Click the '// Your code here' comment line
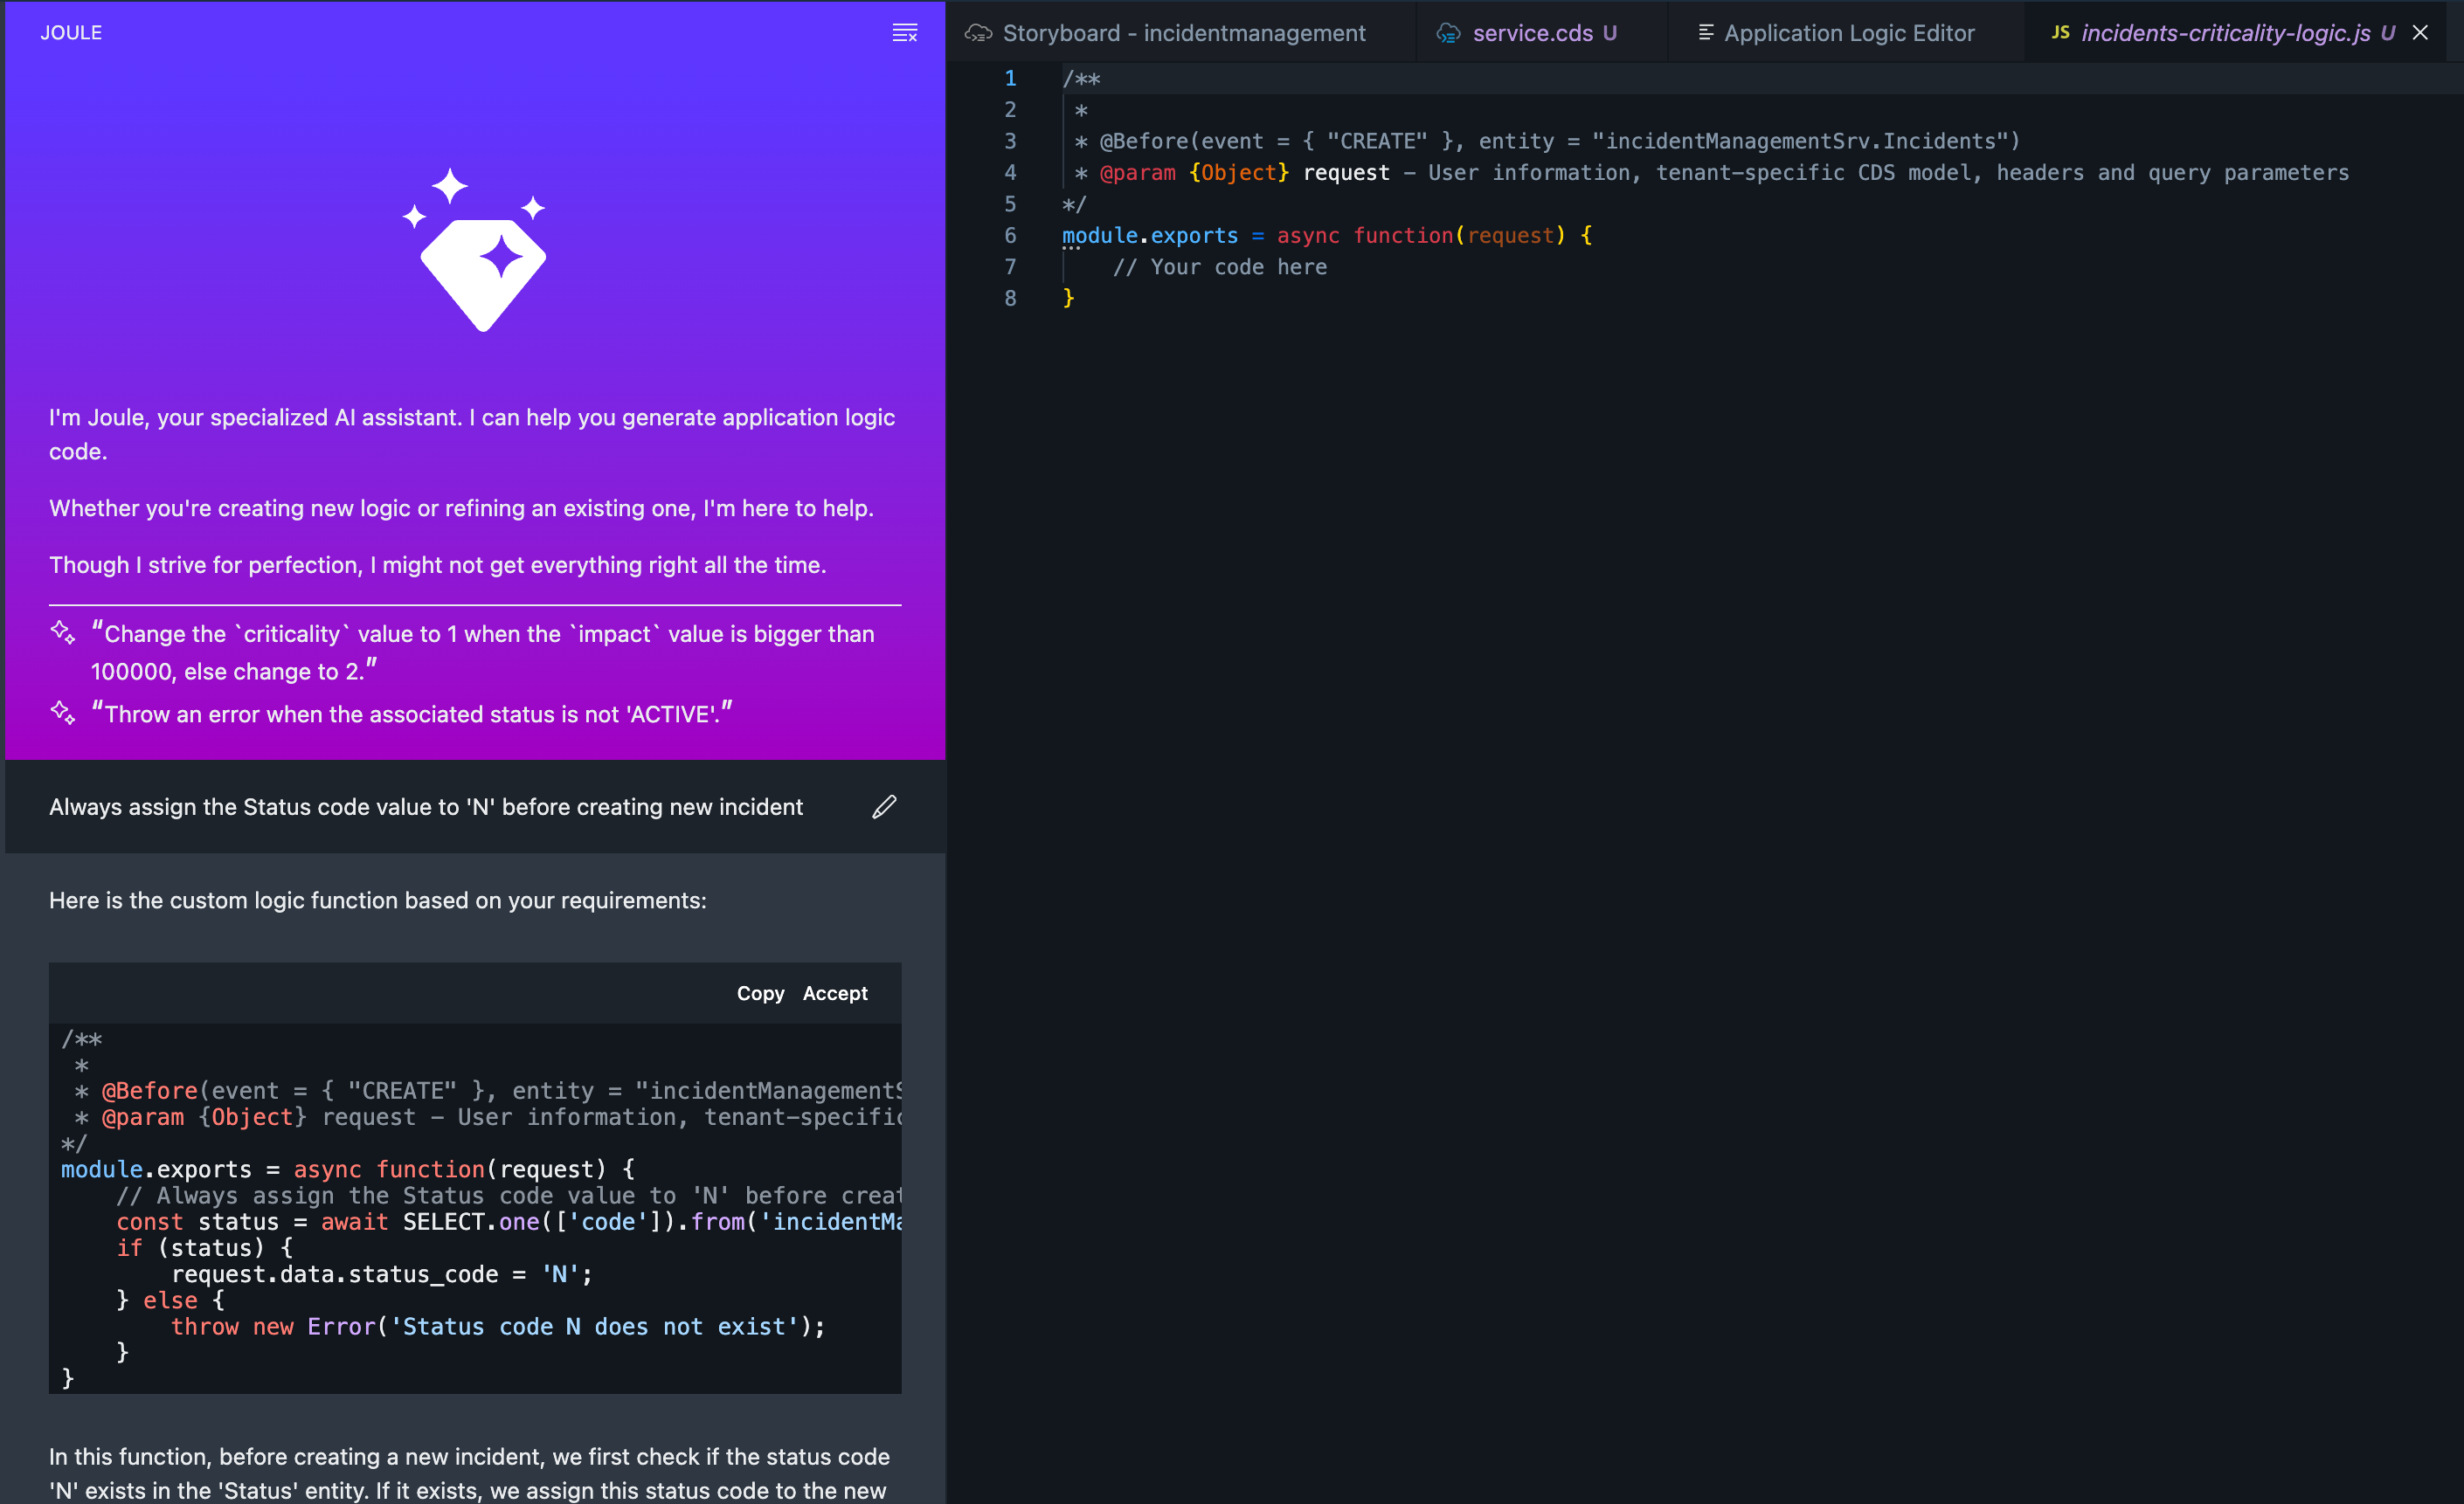 coord(1219,266)
